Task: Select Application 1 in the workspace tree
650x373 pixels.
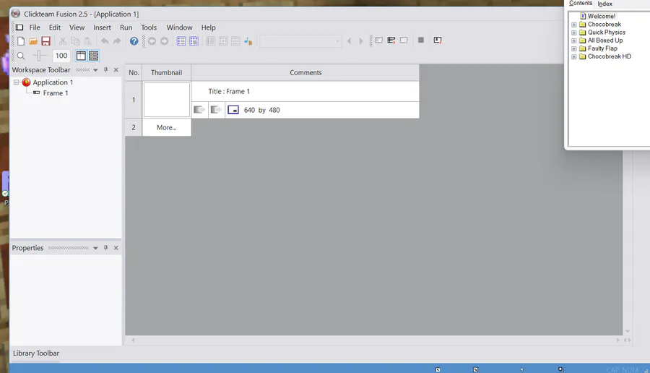Action: (53, 82)
